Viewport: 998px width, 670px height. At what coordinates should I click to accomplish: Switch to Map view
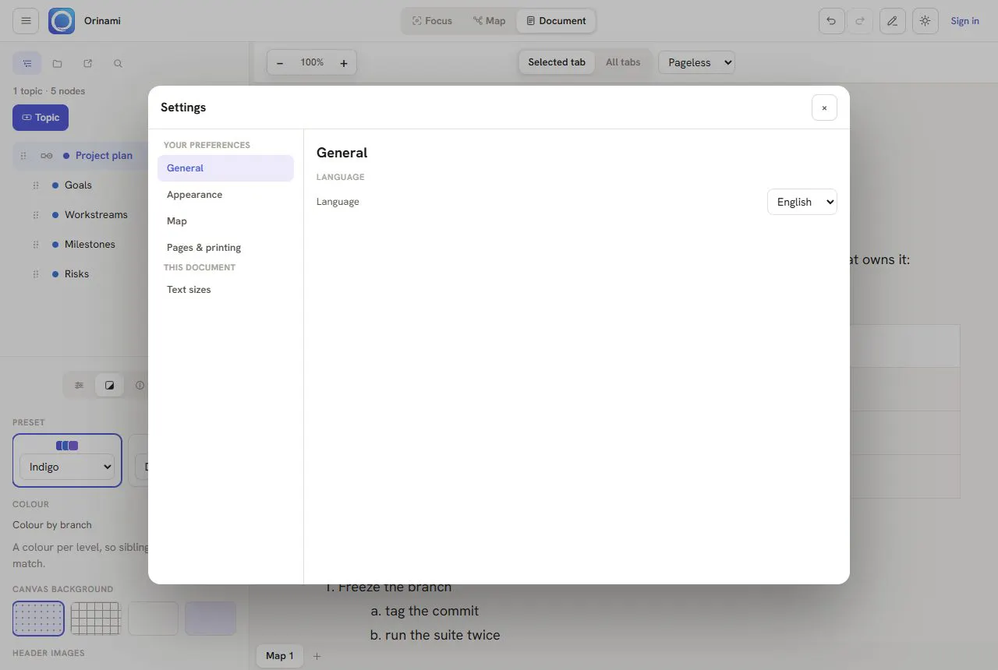pos(490,21)
